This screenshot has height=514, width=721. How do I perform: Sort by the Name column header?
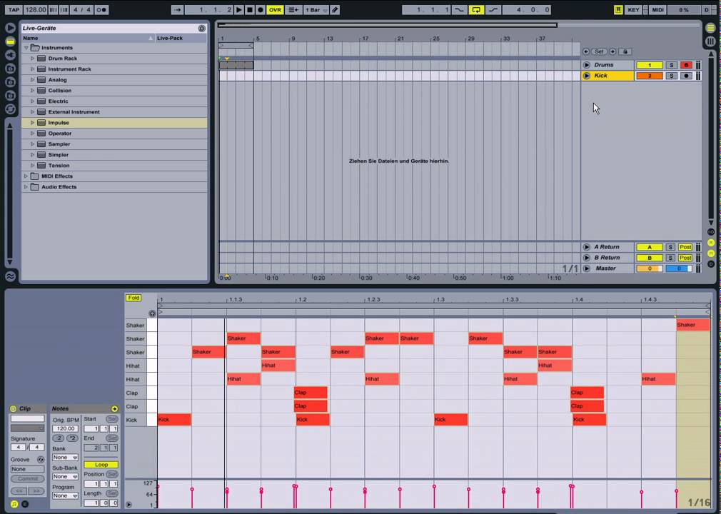tap(88, 38)
